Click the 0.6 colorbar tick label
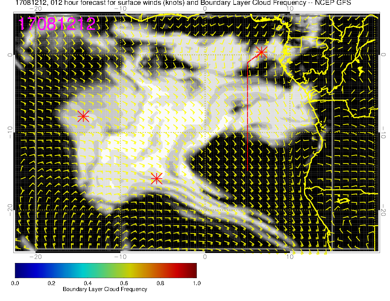This screenshot has width=390, height=301. 124,283
